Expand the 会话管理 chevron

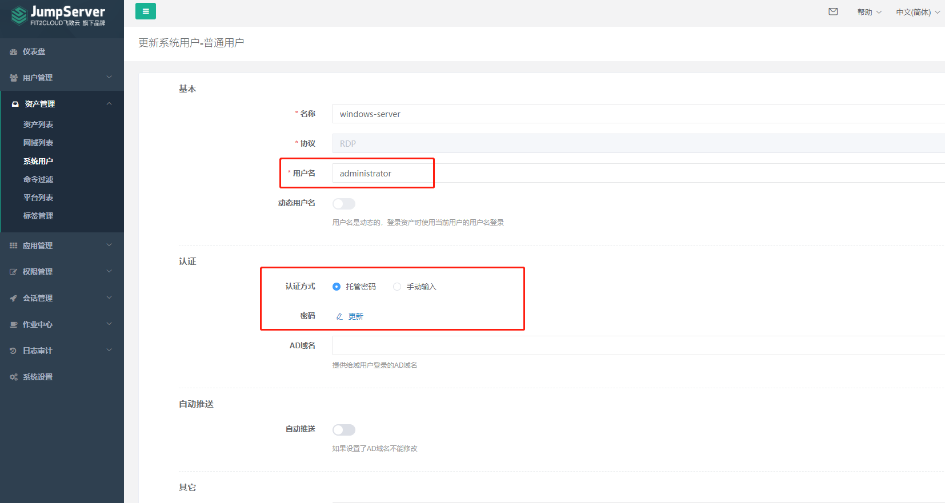coord(109,297)
